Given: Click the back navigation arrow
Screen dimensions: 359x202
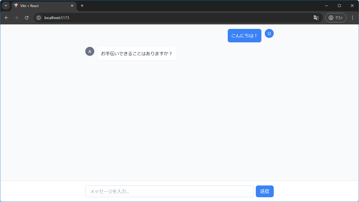Looking at the screenshot, I should tap(6, 18).
